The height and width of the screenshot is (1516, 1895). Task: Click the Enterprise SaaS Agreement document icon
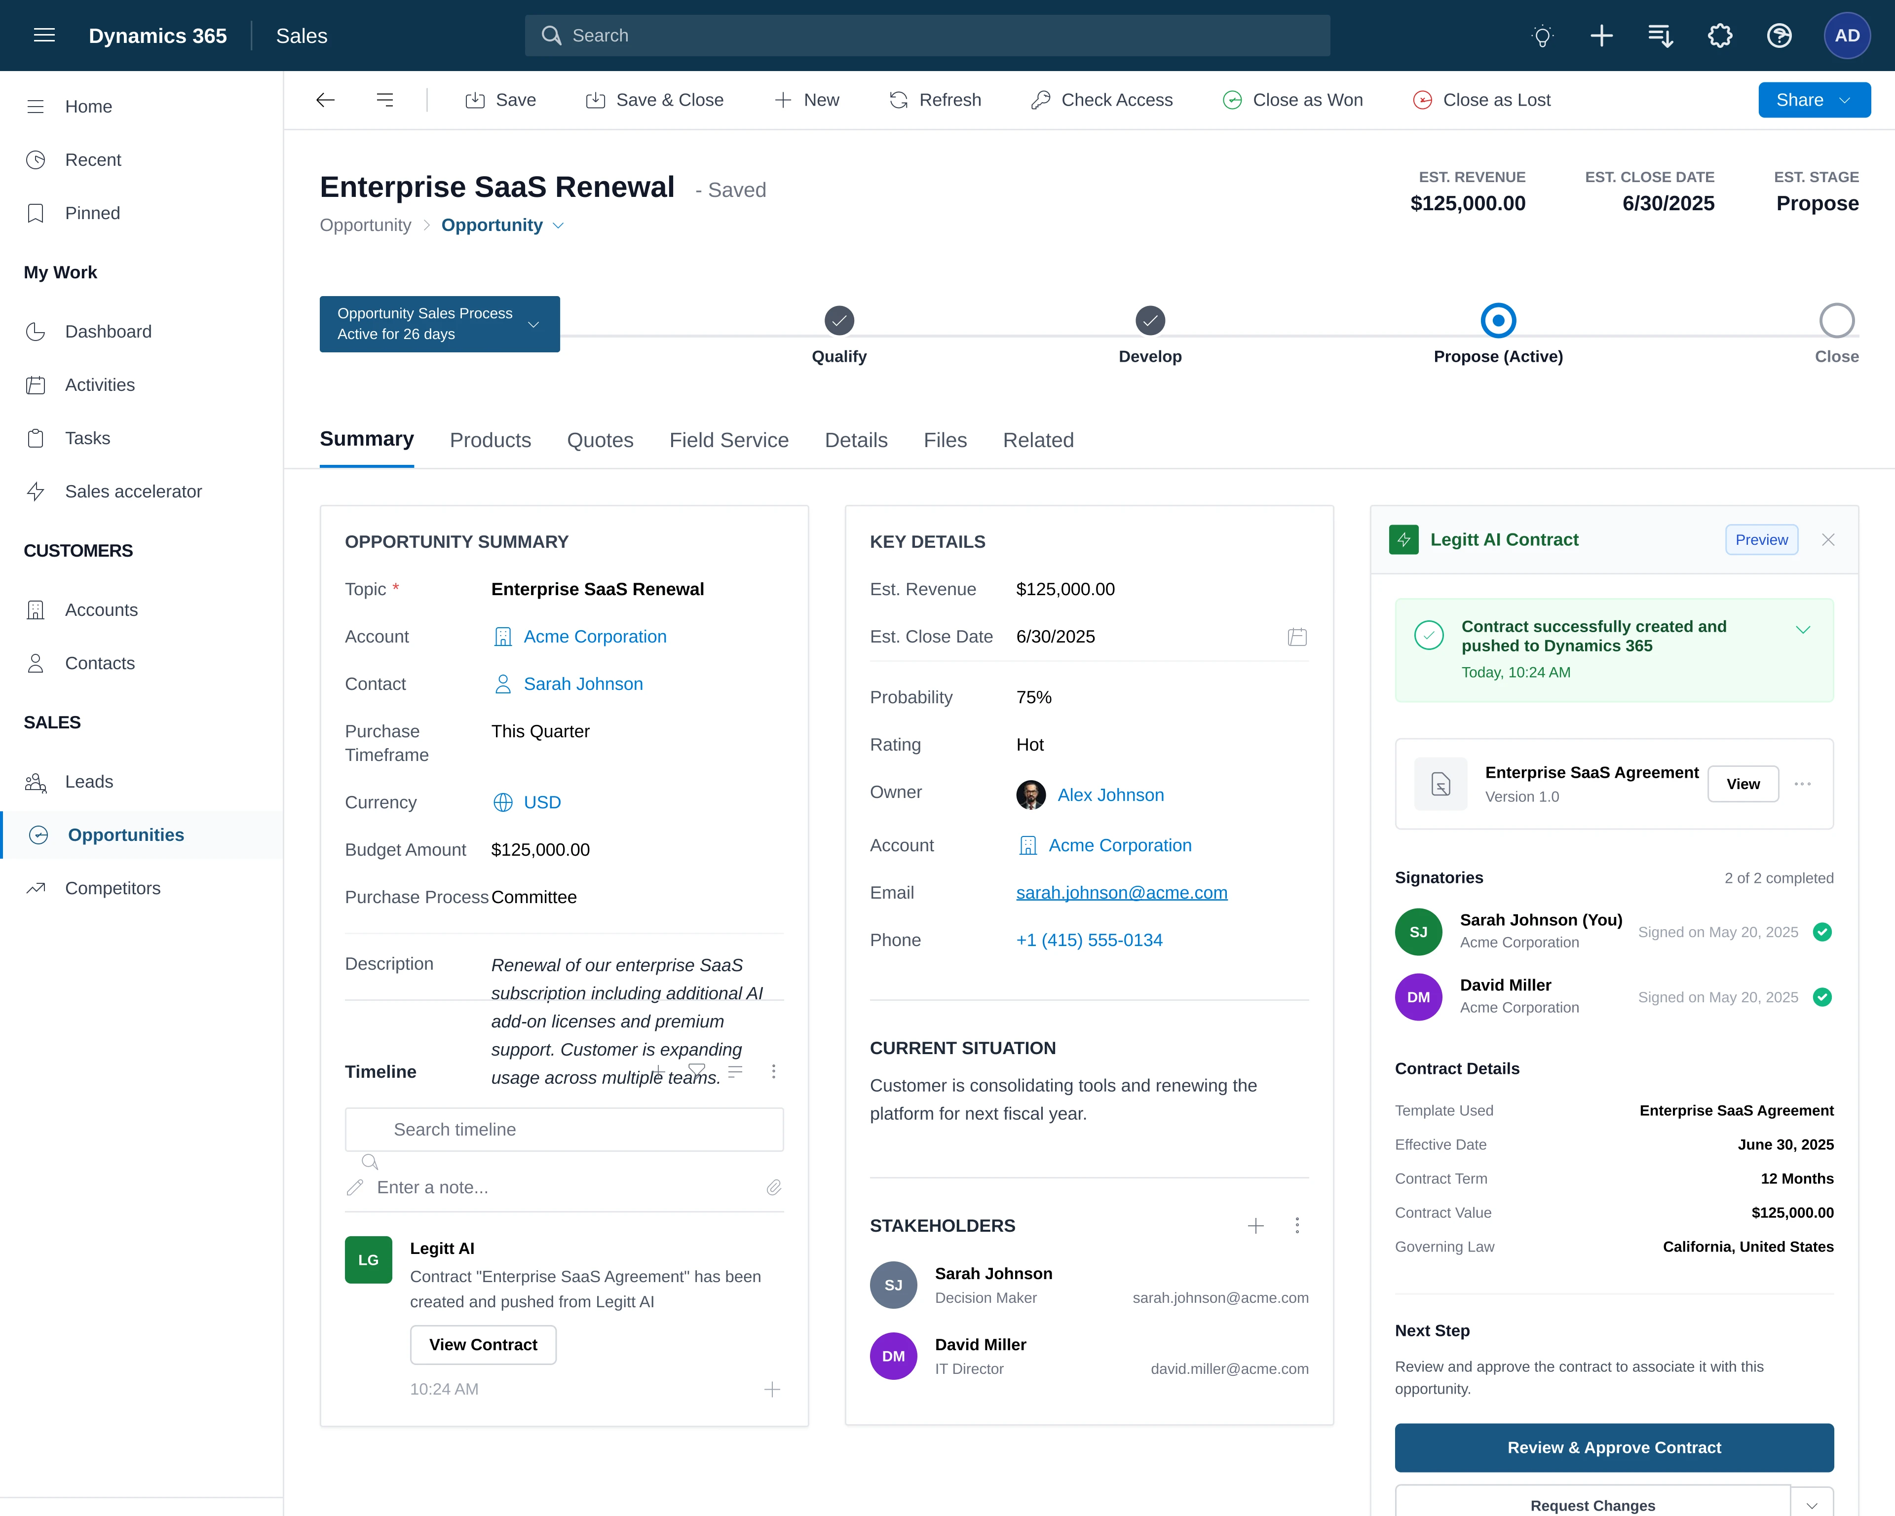tap(1440, 784)
